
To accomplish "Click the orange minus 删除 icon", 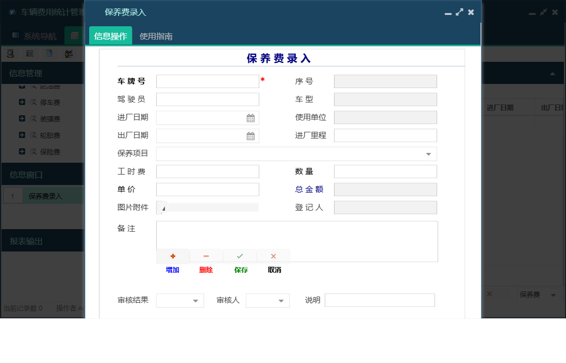I will point(206,256).
